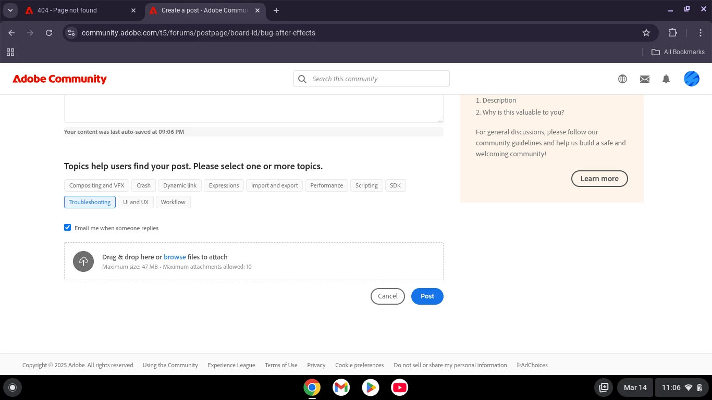The width and height of the screenshot is (712, 400).
Task: Open the language globe icon
Action: [x=622, y=79]
